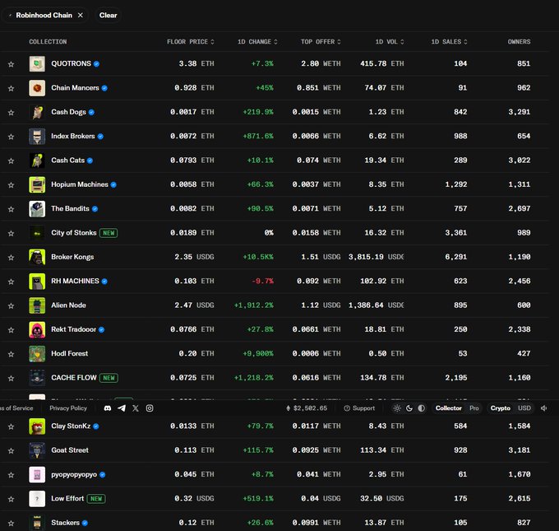Open Clay StonKz collection avatar
The image size is (559, 531).
pos(37,426)
